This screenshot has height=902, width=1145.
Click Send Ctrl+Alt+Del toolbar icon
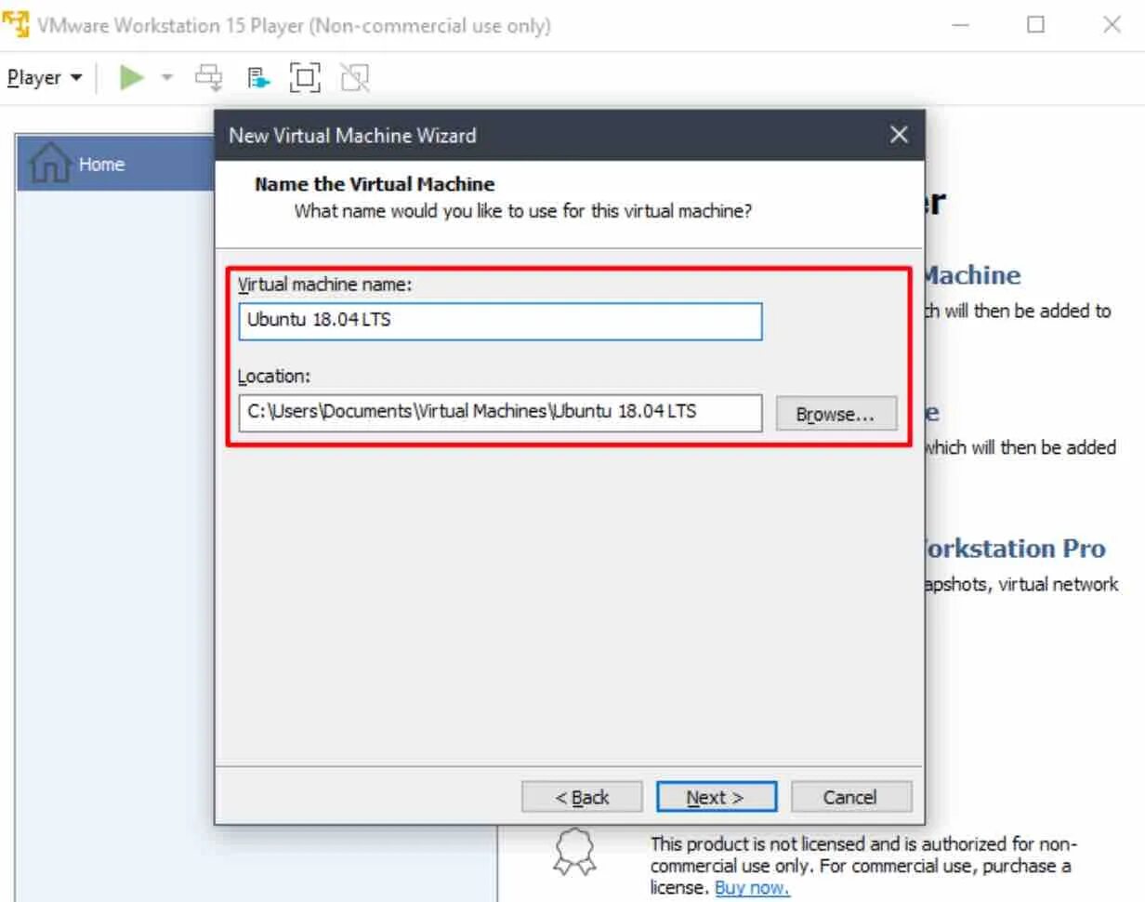[x=209, y=78]
